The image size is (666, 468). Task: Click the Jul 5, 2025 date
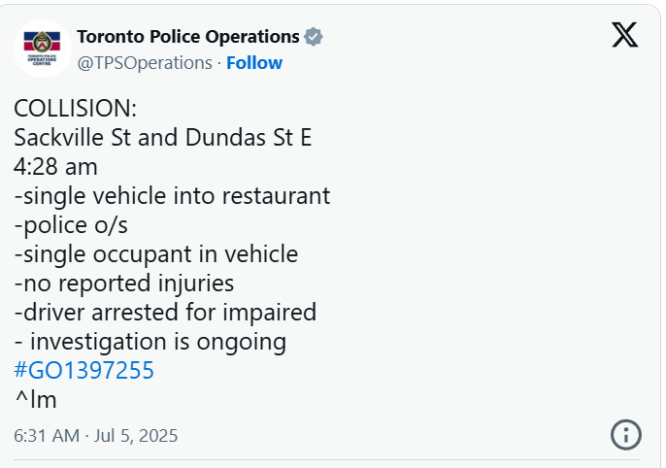[136, 436]
